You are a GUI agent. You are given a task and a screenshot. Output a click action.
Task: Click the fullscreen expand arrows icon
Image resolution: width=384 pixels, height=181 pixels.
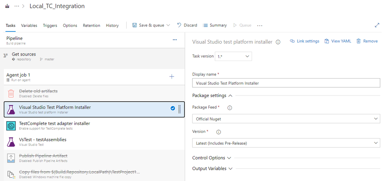(x=377, y=25)
